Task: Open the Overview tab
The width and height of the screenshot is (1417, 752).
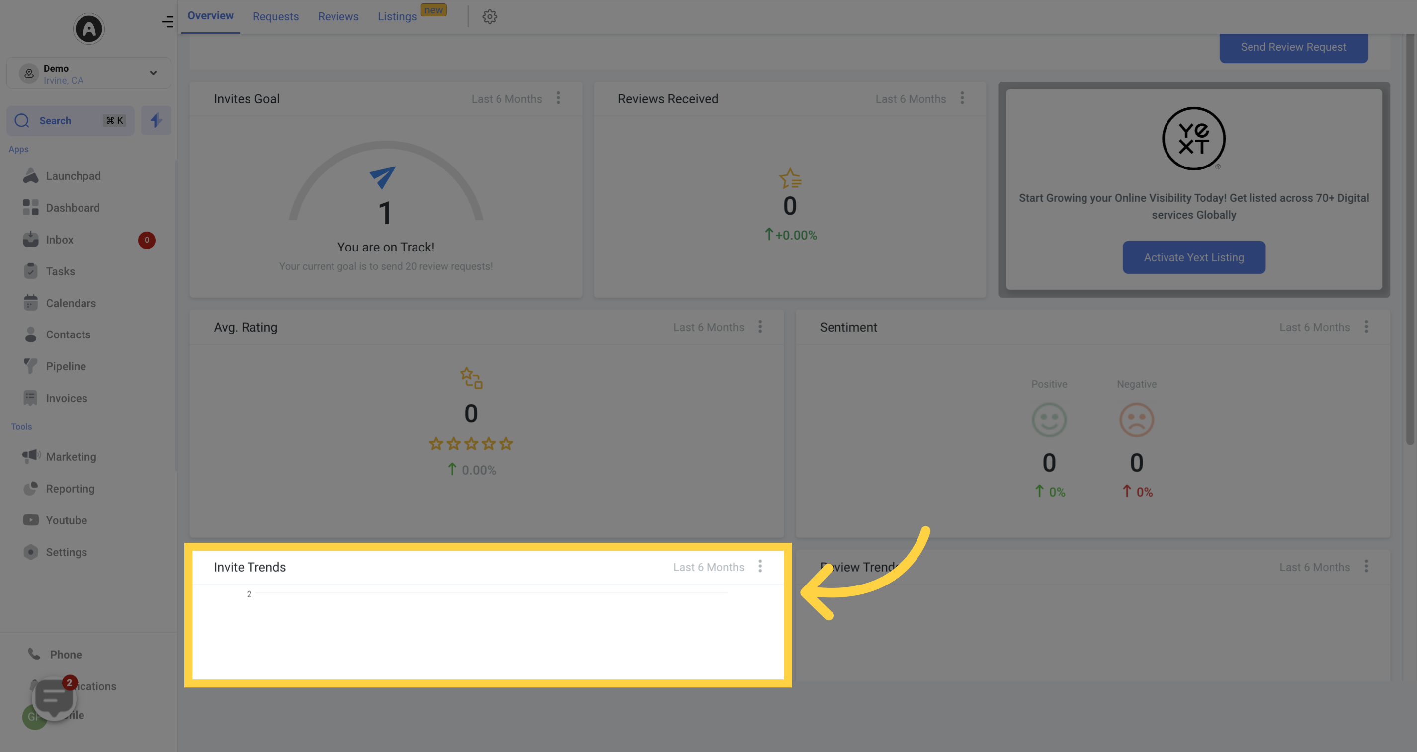Action: (x=210, y=16)
